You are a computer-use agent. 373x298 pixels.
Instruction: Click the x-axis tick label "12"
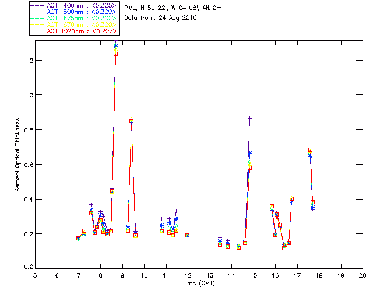pyautogui.click(x=188, y=275)
